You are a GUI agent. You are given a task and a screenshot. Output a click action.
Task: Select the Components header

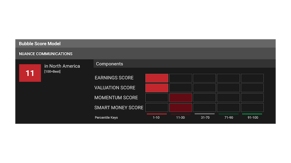109,64
